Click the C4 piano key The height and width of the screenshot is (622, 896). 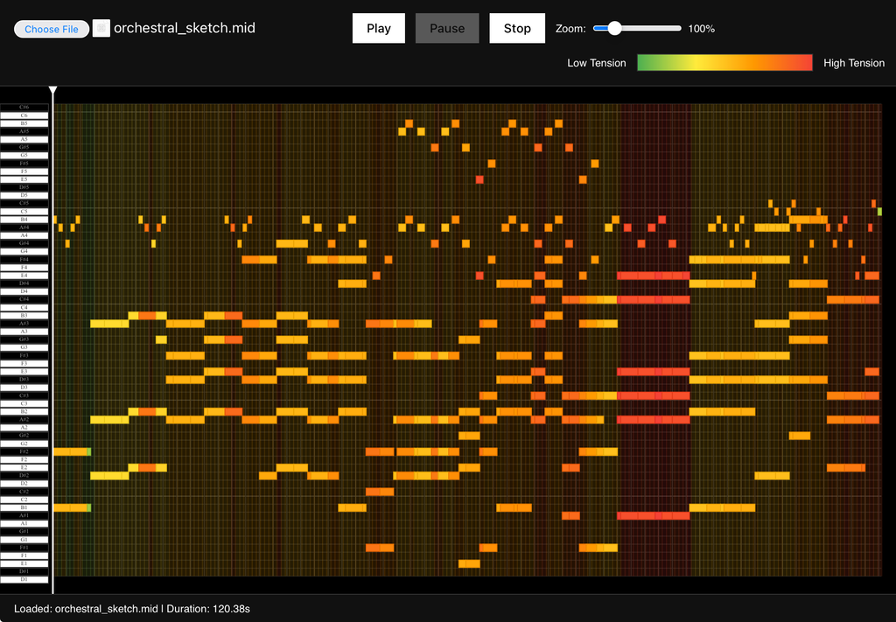(x=24, y=307)
